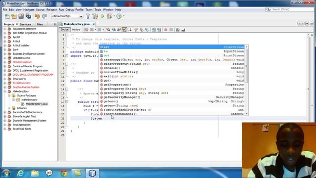Click the Stop Macro Recording icon

171,30
